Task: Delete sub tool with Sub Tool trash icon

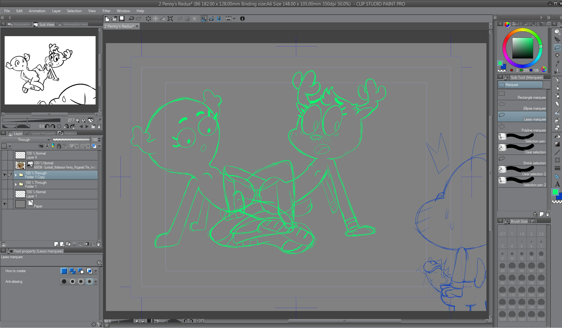Action: point(547,214)
